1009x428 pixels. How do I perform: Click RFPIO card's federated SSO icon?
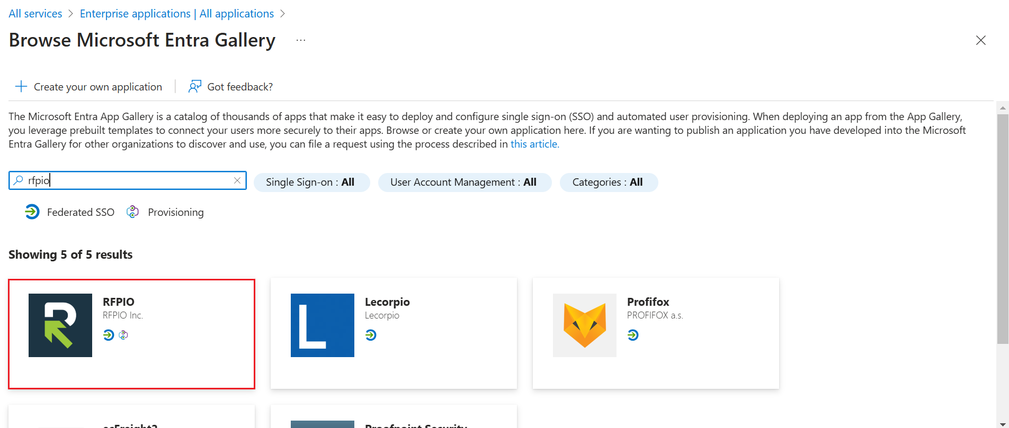(x=109, y=335)
